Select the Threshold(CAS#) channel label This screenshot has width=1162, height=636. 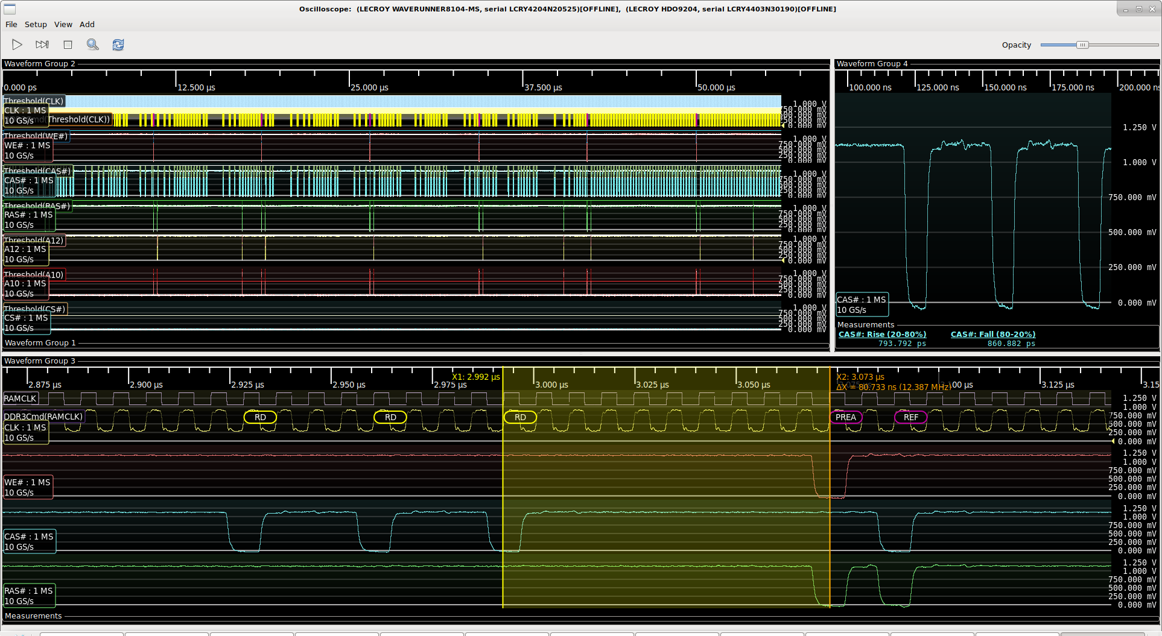37,171
